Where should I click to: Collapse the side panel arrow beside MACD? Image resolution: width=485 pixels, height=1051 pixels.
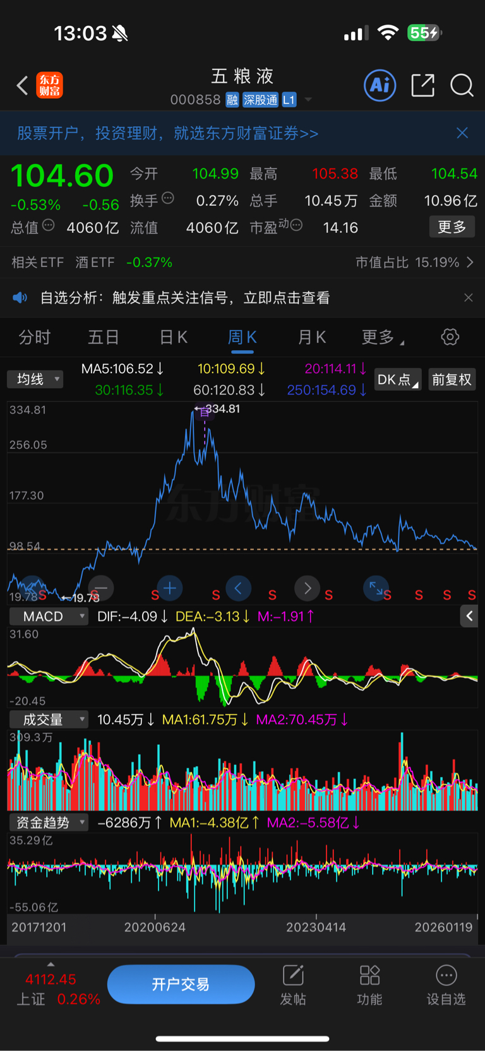(x=469, y=616)
